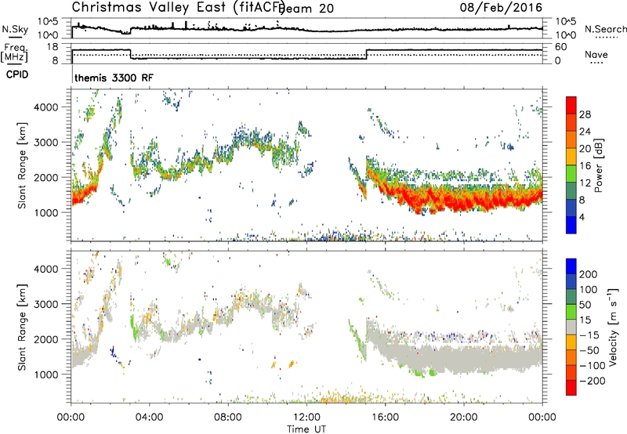Screen dimensions: 627x434
Task: Pick the gray Velocity segment between 15 and -15
Action: coord(571,327)
